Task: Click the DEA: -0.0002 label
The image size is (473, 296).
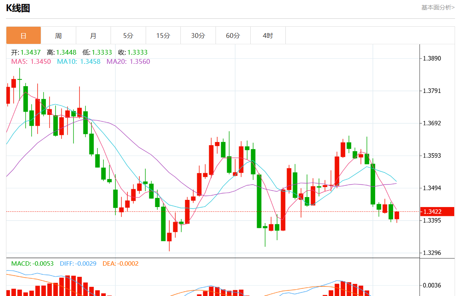Action: [x=121, y=263]
